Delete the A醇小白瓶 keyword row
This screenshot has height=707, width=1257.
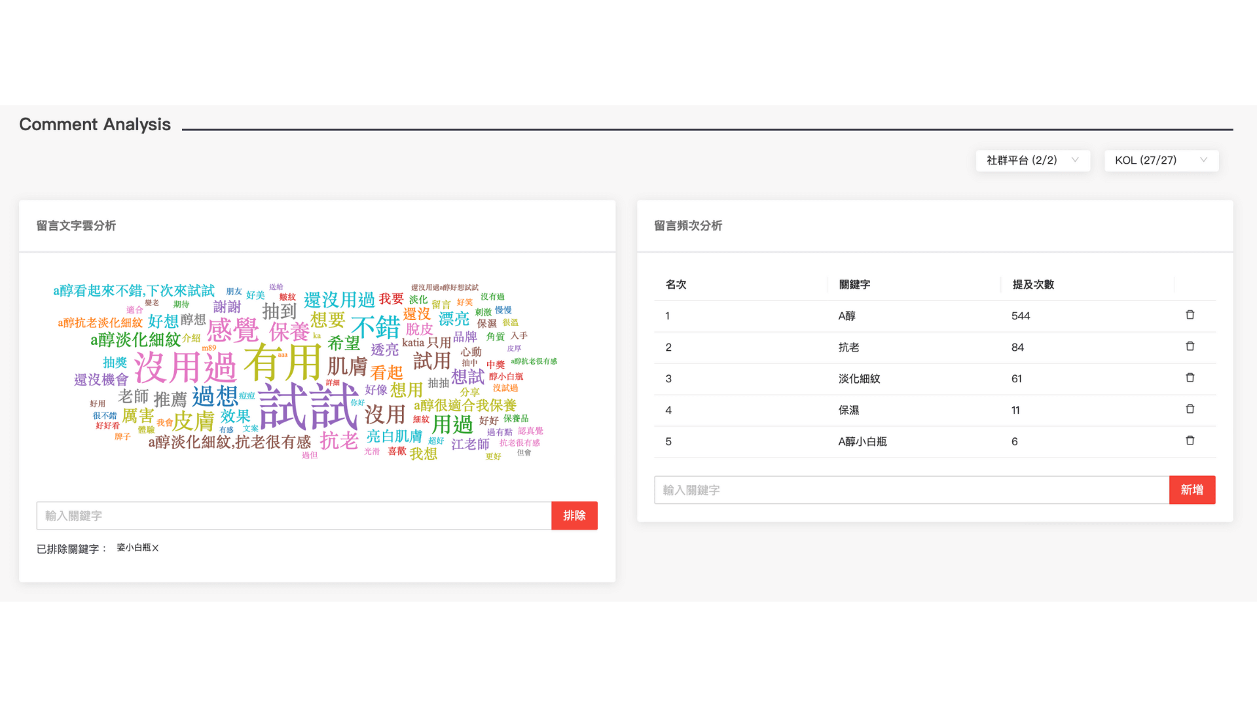[x=1190, y=441]
